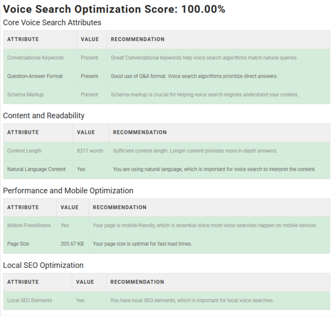The height and width of the screenshot is (316, 336).
Task: Select the Natural Language Content row label
Action: pyautogui.click(x=36, y=169)
